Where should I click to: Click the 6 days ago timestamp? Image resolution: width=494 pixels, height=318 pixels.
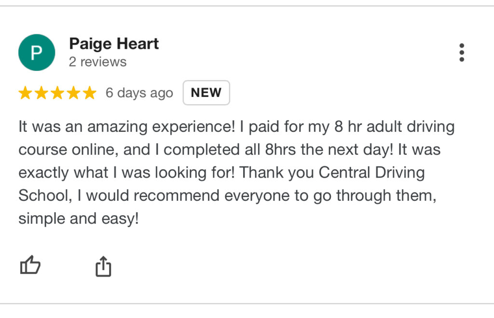pyautogui.click(x=139, y=93)
